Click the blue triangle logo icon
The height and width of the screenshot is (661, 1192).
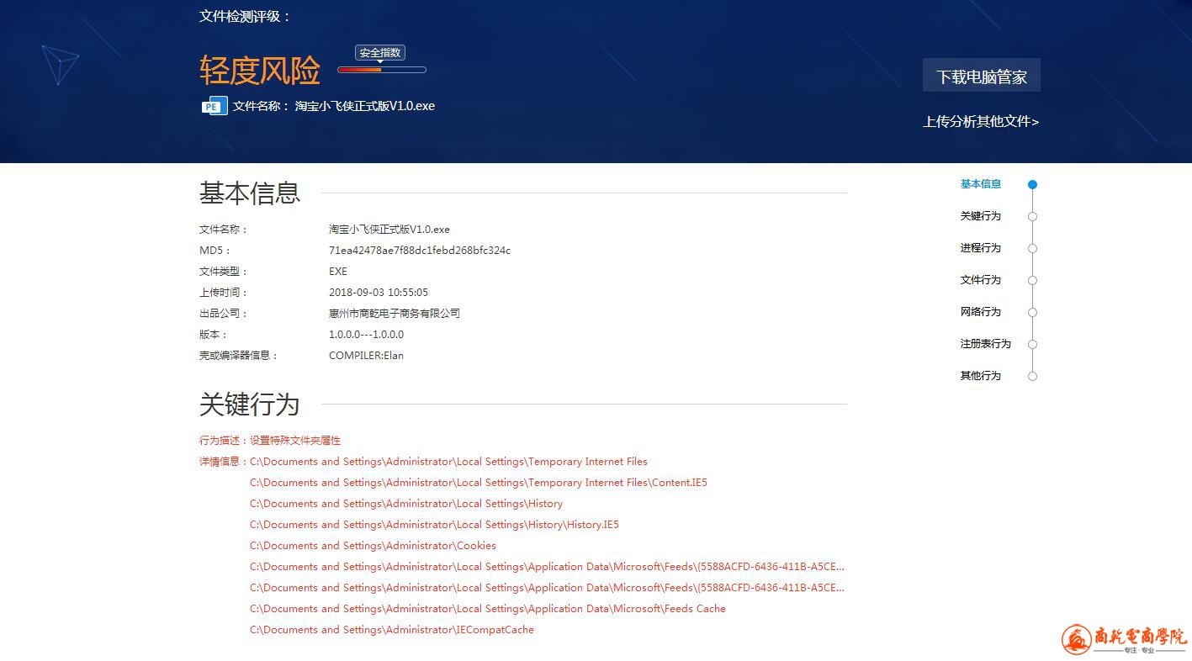coord(60,64)
